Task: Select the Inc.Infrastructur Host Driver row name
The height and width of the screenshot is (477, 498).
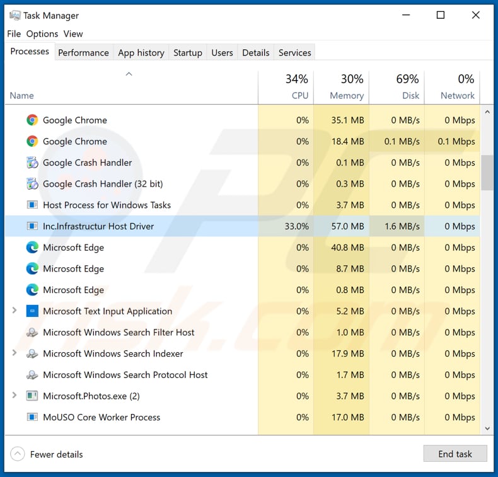Action: (x=98, y=226)
